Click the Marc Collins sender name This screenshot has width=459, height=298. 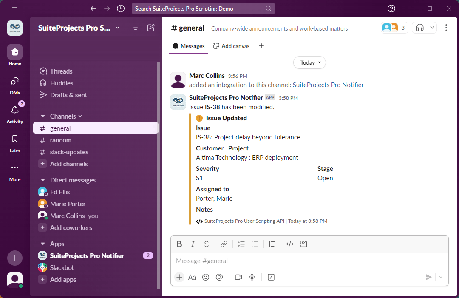pos(207,76)
